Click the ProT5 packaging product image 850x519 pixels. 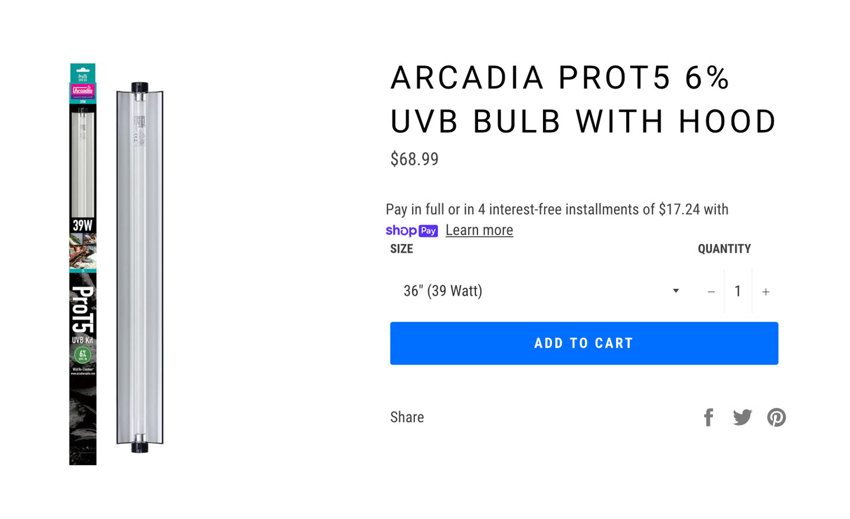[x=83, y=264]
